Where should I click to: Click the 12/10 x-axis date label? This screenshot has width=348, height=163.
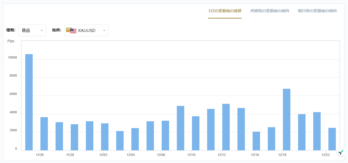pyautogui.click(x=191, y=155)
